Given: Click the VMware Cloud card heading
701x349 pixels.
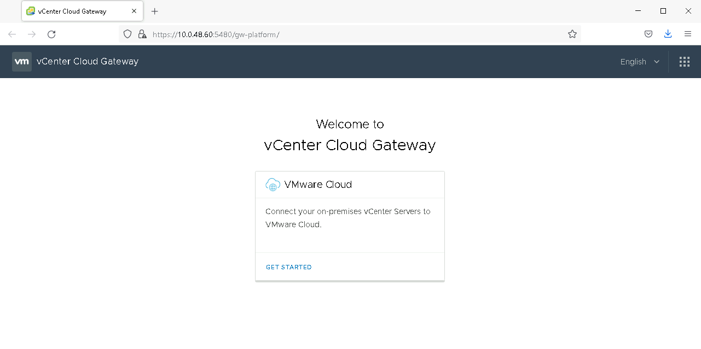Looking at the screenshot, I should pos(318,185).
